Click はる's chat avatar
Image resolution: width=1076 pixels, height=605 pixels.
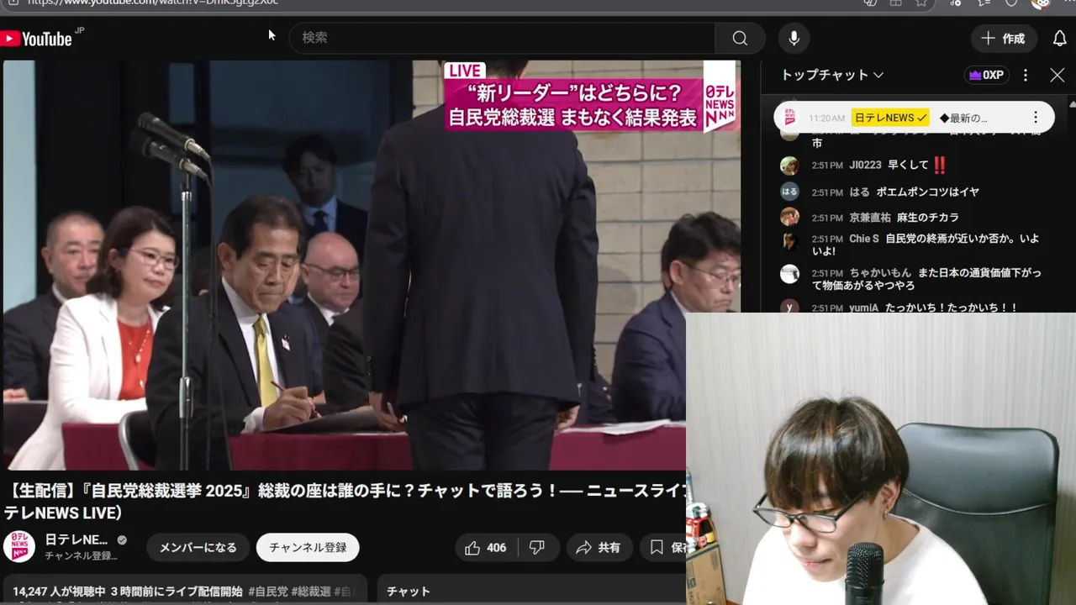pyautogui.click(x=789, y=192)
